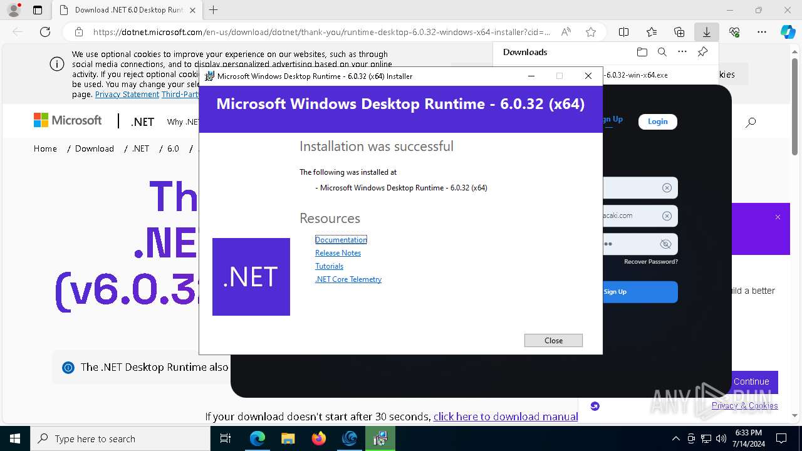Open File Explorer from the taskbar
Screen dimensions: 802x451
coord(288,438)
